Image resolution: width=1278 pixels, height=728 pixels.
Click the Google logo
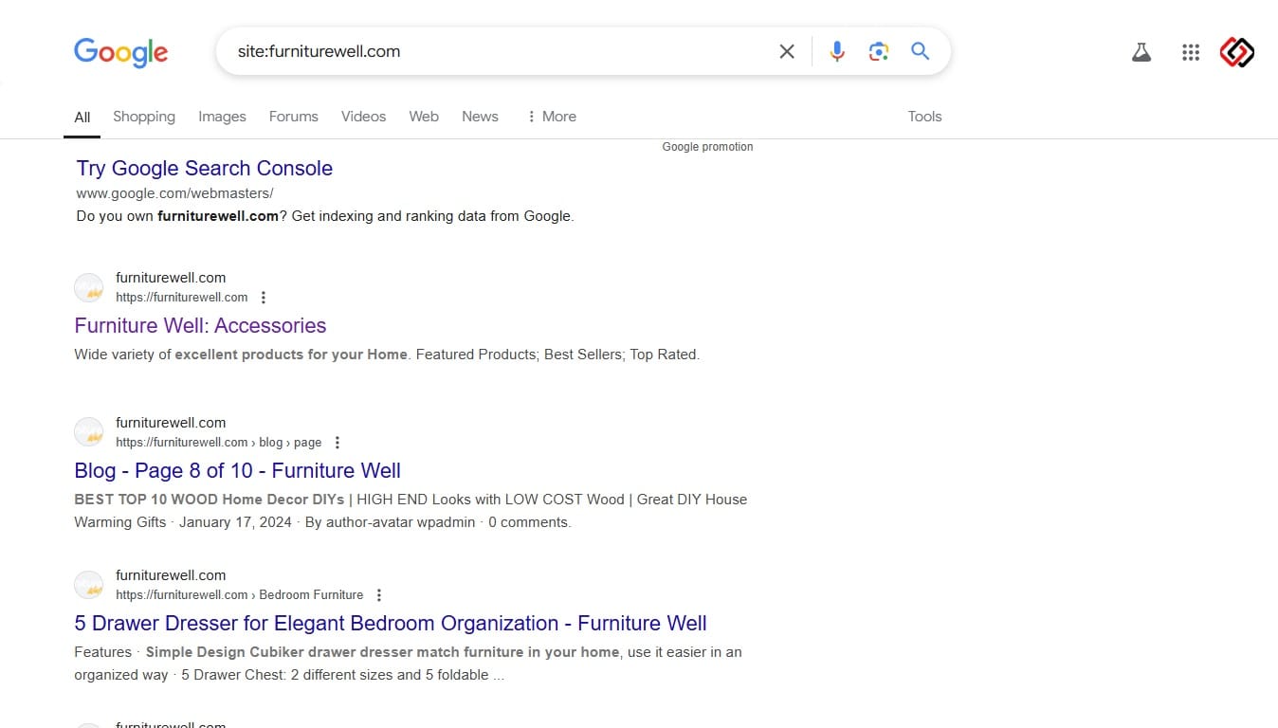click(120, 52)
